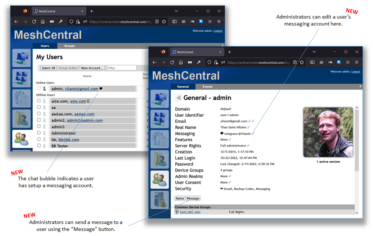The width and height of the screenshot is (373, 236).
Task: Open the toolbar overflow chevron
Action: click(348, 62)
